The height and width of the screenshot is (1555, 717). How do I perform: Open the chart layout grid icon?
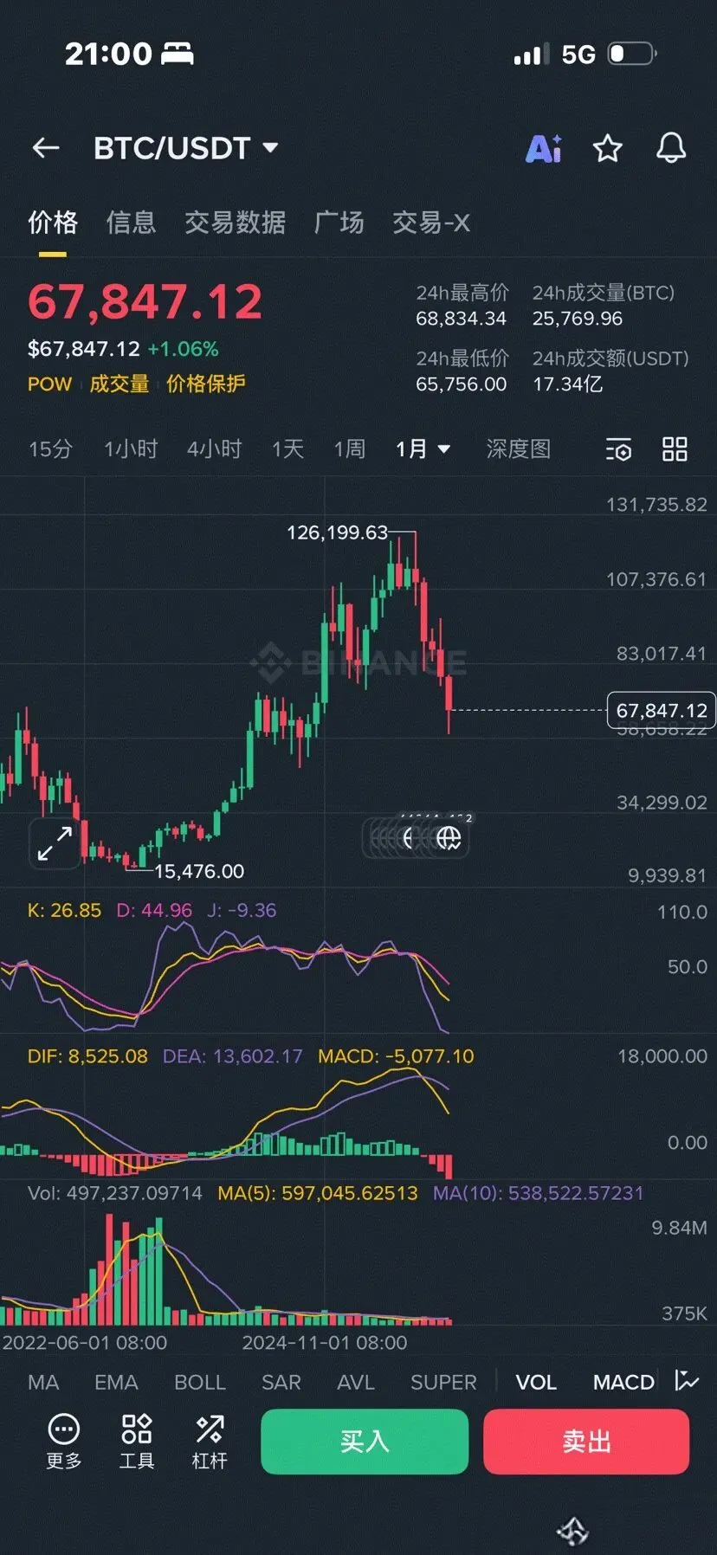click(x=675, y=449)
